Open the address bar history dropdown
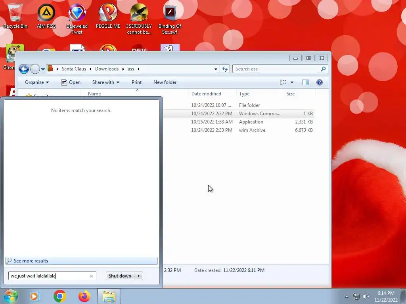The width and height of the screenshot is (406, 304). pyautogui.click(x=216, y=69)
